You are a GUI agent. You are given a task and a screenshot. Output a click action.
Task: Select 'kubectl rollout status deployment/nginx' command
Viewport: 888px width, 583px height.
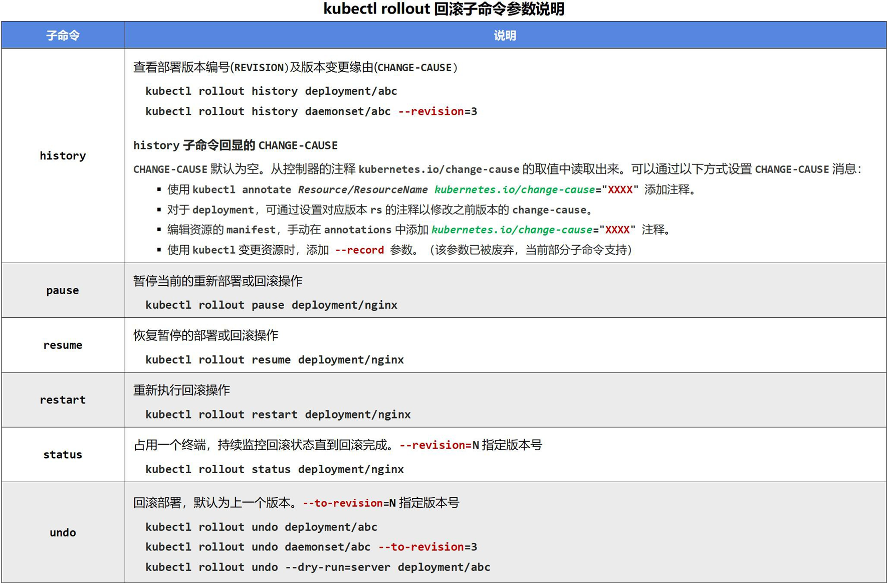275,469
